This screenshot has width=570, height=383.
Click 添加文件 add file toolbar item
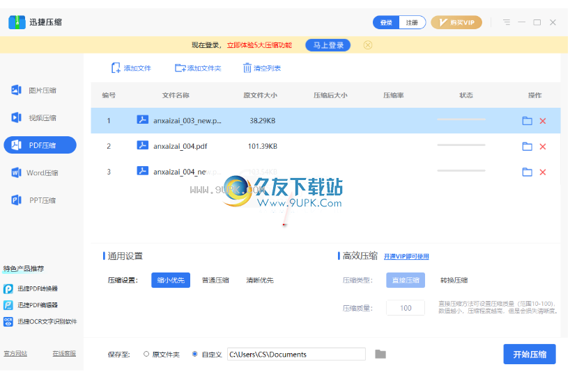point(131,68)
